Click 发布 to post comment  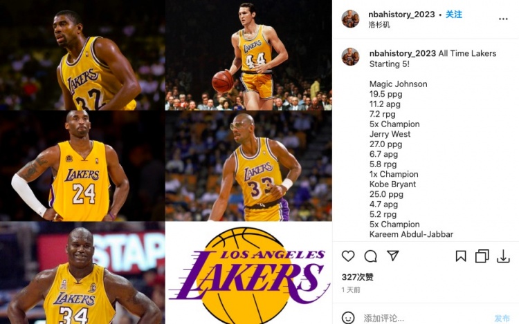502,318
